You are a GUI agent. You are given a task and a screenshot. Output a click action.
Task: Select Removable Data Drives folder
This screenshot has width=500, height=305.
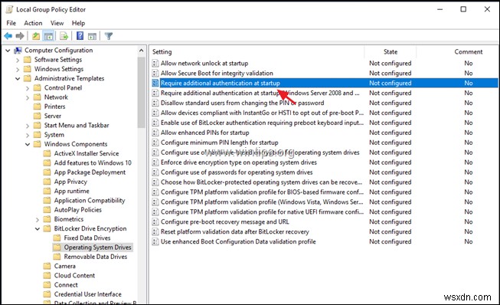[96, 257]
